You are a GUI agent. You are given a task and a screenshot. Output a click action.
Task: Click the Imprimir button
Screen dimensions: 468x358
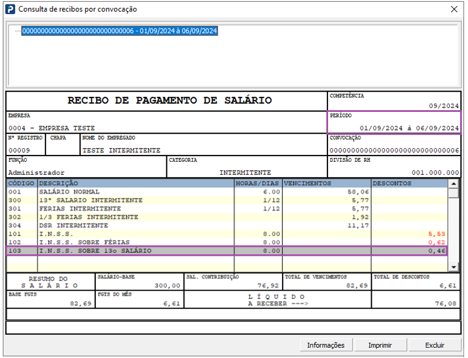point(380,345)
